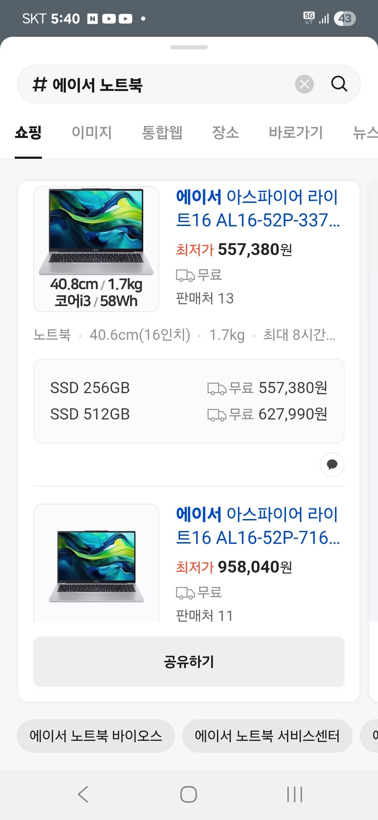
Task: Open the AL16-52P-337 product title link
Action: click(258, 208)
